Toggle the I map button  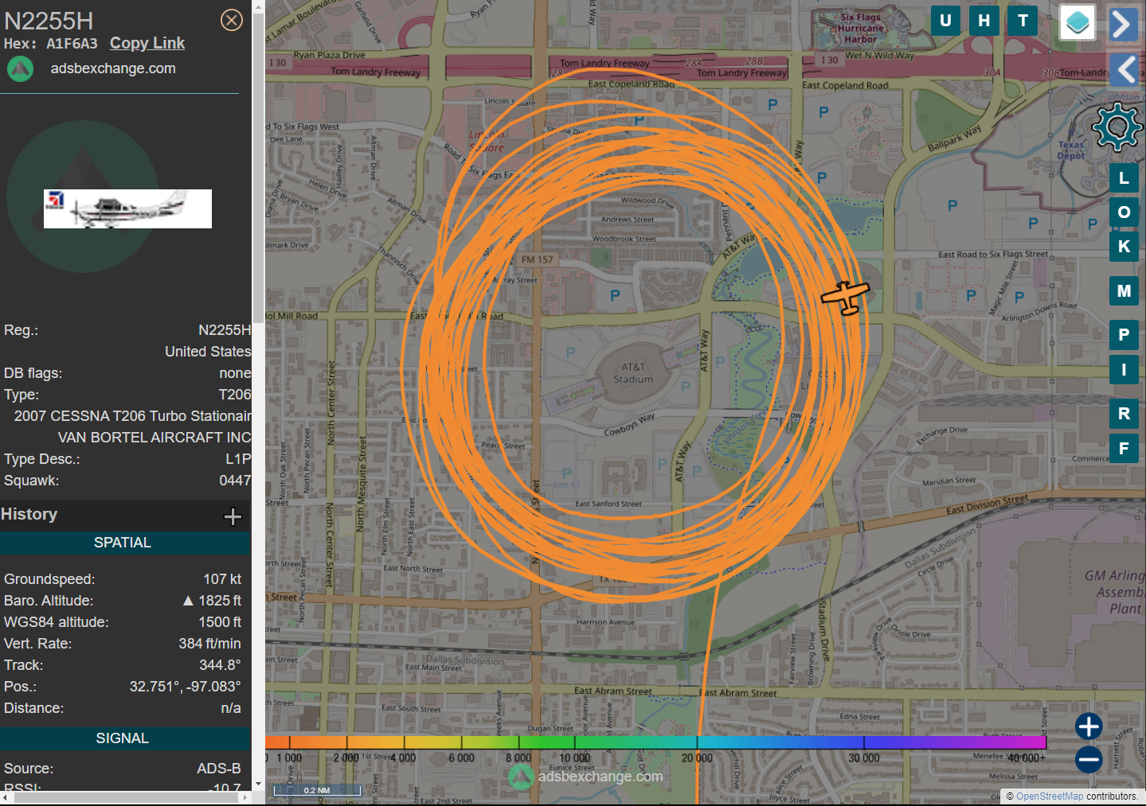[1124, 369]
